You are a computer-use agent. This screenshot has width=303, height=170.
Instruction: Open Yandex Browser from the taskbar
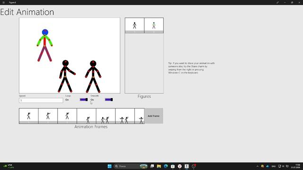(180, 166)
